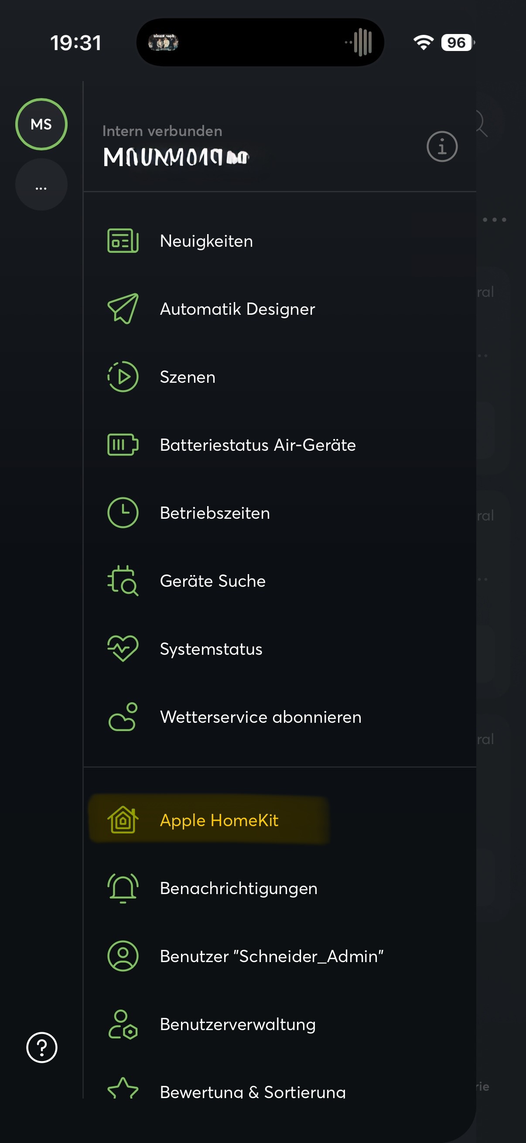Viewport: 526px width, 1143px height.
Task: Select the cloud icon beside Wetterservice abonnieren
Action: [123, 717]
